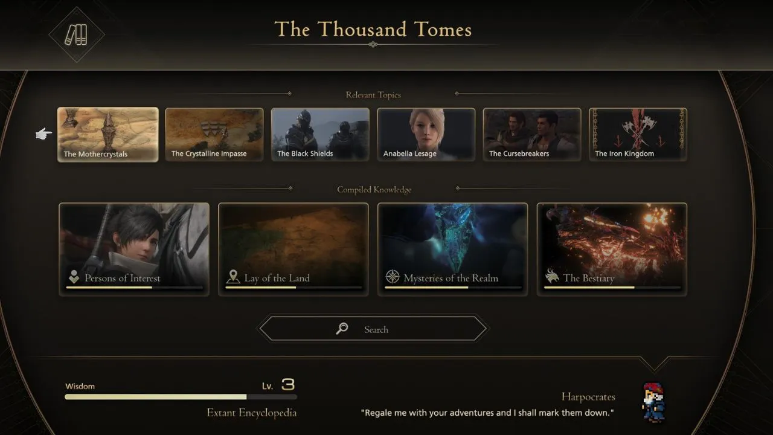773x435 pixels.
Task: View the Anabella Lesage entry
Action: coord(426,135)
